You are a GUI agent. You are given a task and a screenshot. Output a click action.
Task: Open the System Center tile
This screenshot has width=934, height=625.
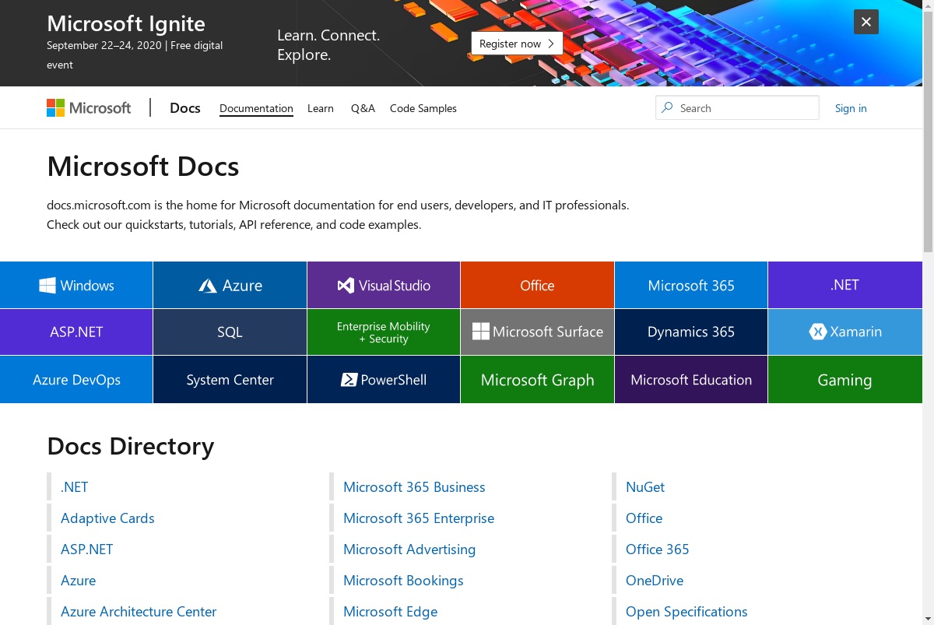click(230, 380)
